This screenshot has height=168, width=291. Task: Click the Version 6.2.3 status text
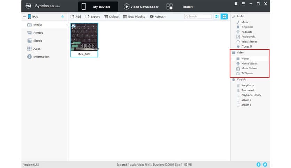coord(31,165)
